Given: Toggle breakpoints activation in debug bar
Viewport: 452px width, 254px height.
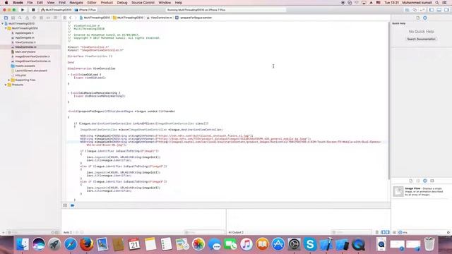Looking at the screenshot, I should pyautogui.click(x=72, y=205).
